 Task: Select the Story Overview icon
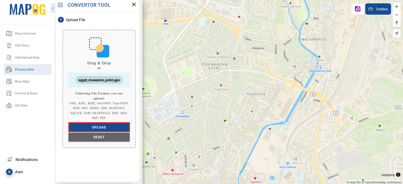[9, 33]
